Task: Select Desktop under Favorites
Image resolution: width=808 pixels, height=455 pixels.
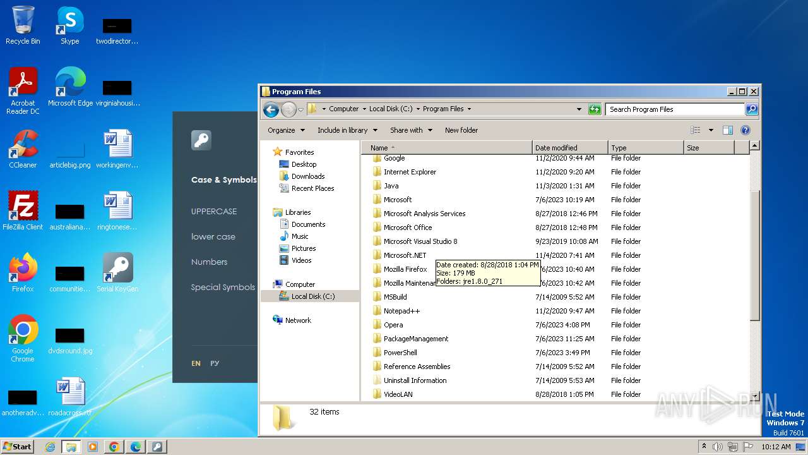Action: click(304, 164)
